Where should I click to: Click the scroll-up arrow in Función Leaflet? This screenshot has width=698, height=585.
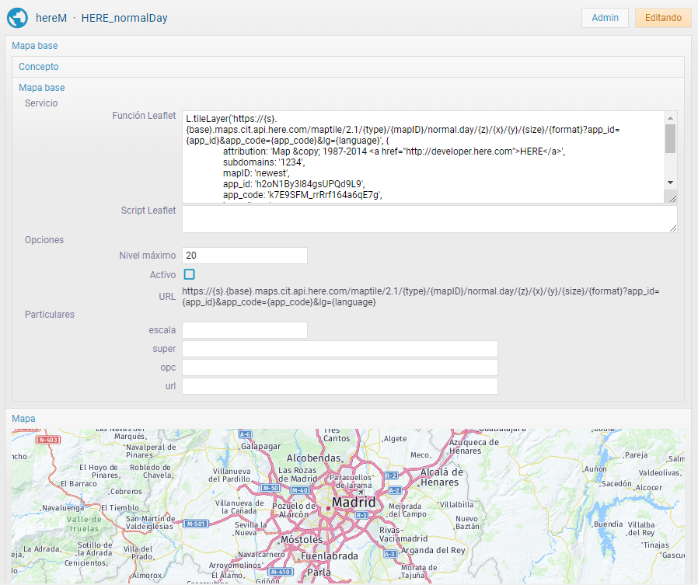tap(670, 117)
